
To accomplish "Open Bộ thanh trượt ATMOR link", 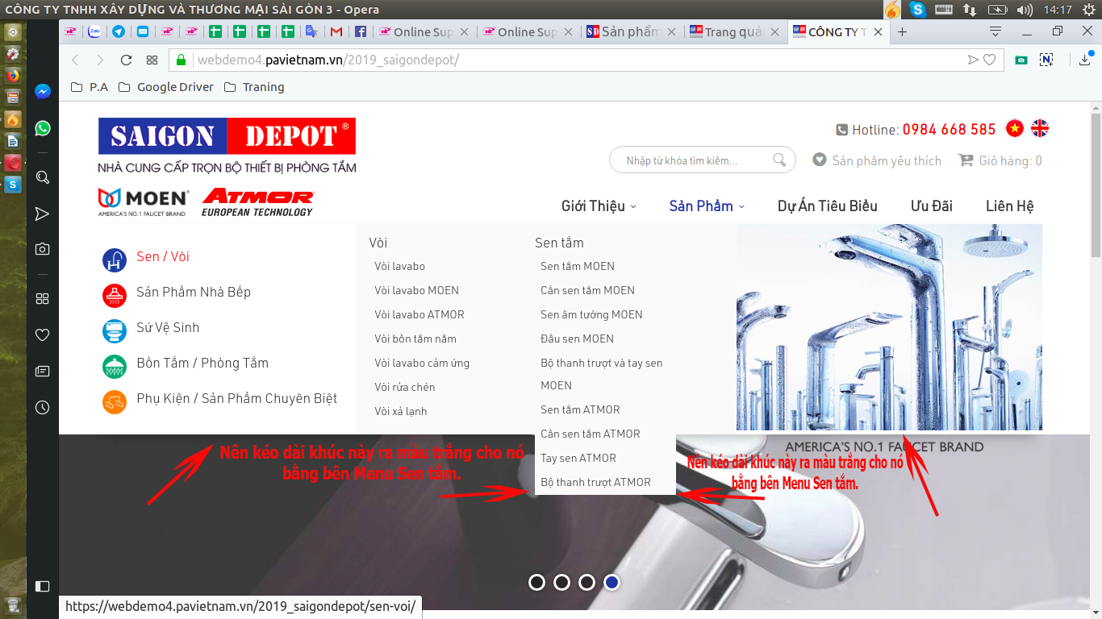I will pos(595,482).
